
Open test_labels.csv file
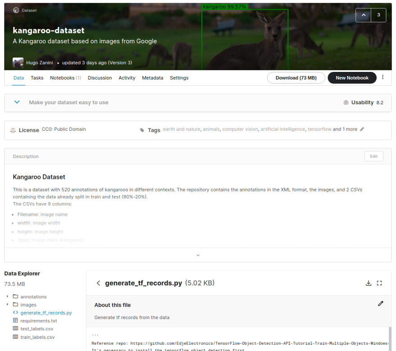pos(36,329)
